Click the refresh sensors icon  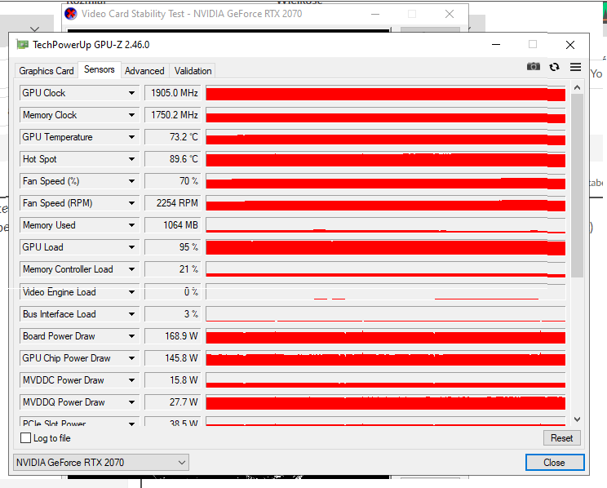coord(554,67)
